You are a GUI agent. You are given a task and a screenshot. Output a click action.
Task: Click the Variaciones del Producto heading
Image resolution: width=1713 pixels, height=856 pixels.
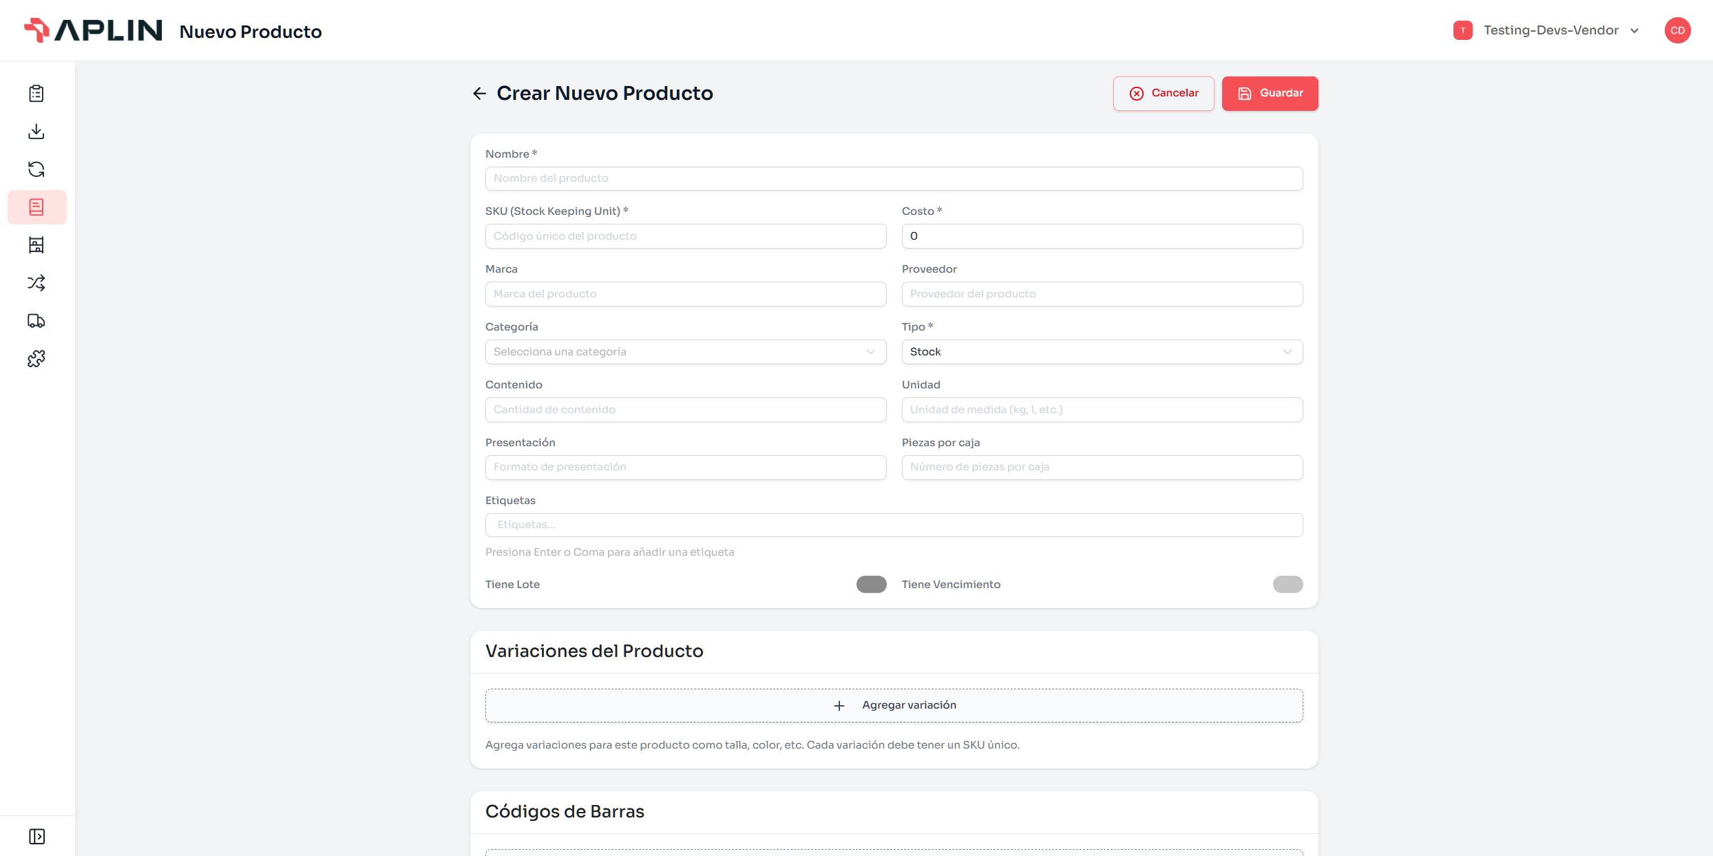tap(594, 651)
